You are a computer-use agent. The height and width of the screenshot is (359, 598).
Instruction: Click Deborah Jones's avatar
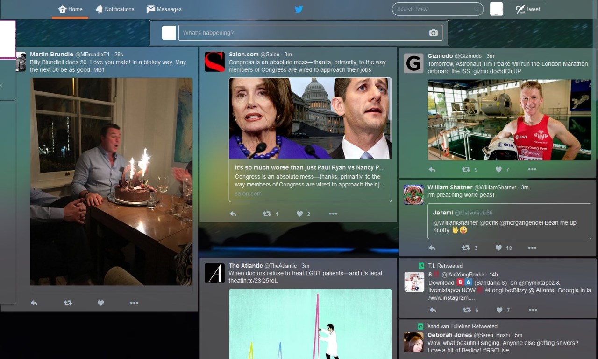[x=413, y=342]
